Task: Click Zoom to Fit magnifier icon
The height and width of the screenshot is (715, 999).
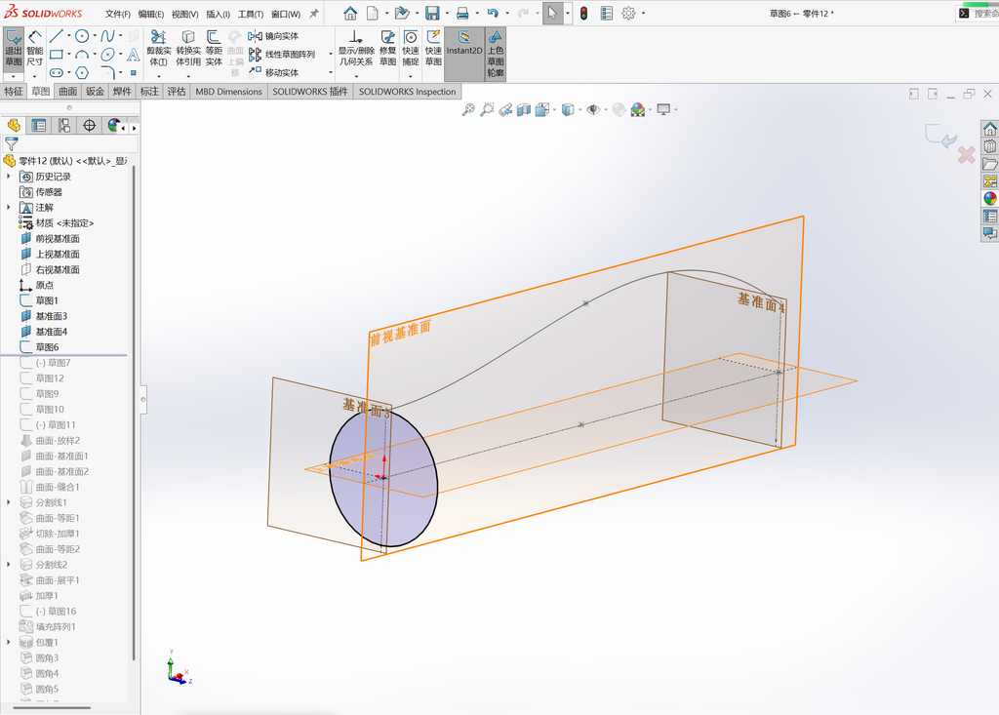Action: (467, 109)
